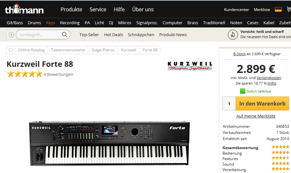The width and height of the screenshot is (291, 173).
Task: Click the home icon in breadcrumb
Action: (11, 50)
